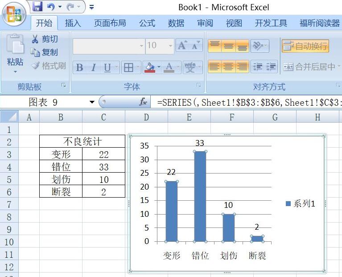Decrease font size with small A icon
Viewport: 342px width, 277px height.
(196, 45)
